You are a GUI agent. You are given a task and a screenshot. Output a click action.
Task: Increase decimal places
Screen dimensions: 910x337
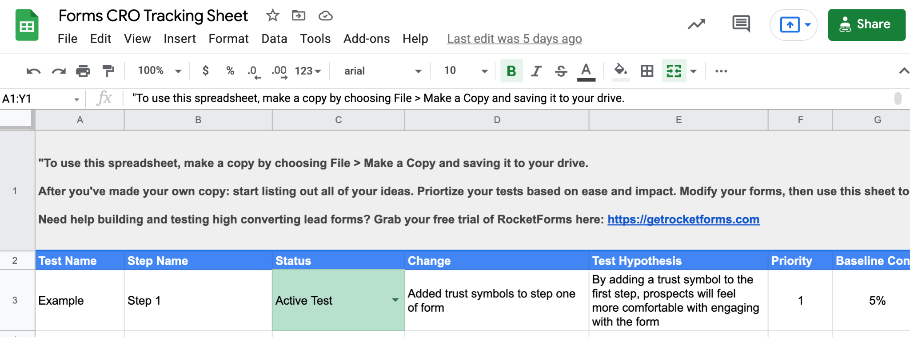pyautogui.click(x=279, y=71)
